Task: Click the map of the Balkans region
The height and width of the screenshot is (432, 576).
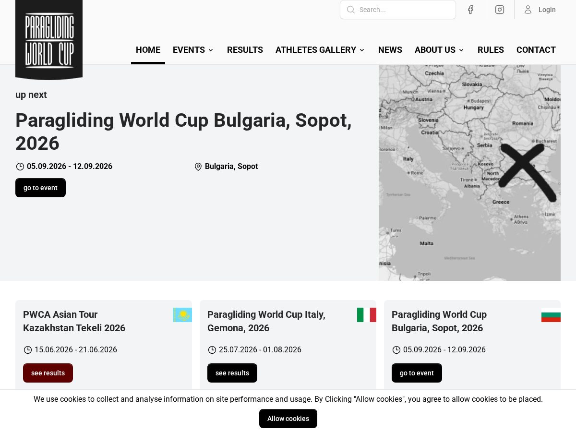Action: click(x=469, y=173)
